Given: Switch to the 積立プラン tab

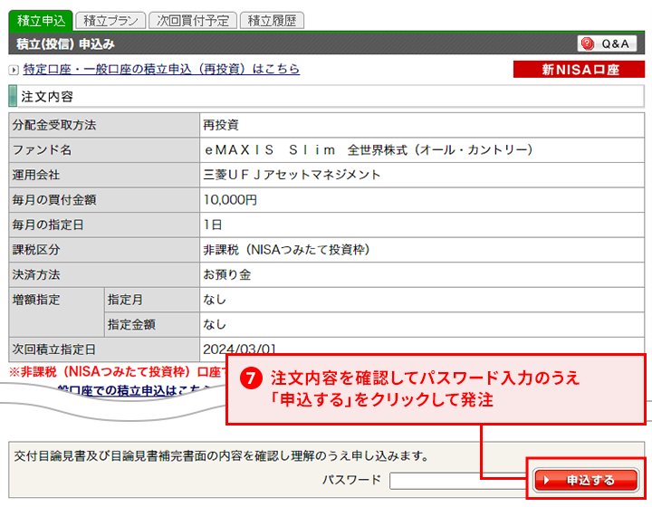Looking at the screenshot, I should click(x=110, y=21).
